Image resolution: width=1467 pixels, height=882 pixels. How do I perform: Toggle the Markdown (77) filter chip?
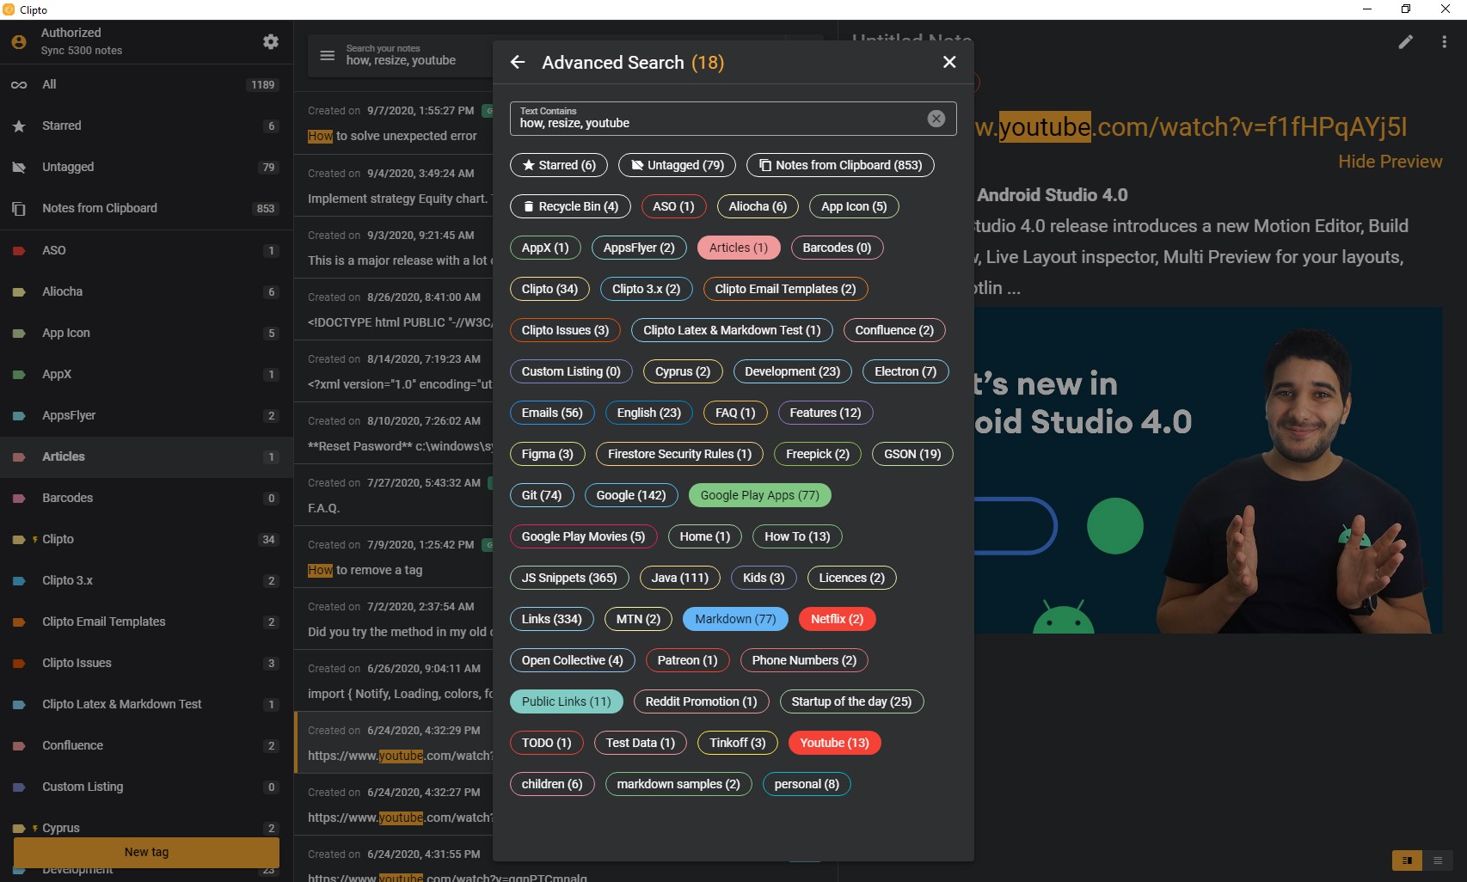click(x=735, y=619)
